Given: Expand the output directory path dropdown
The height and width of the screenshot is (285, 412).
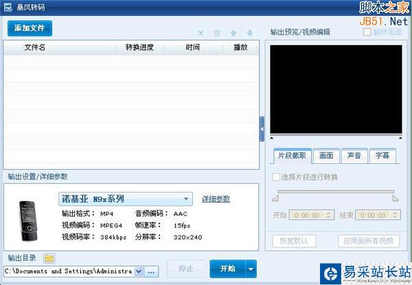Looking at the screenshot, I should (x=139, y=271).
